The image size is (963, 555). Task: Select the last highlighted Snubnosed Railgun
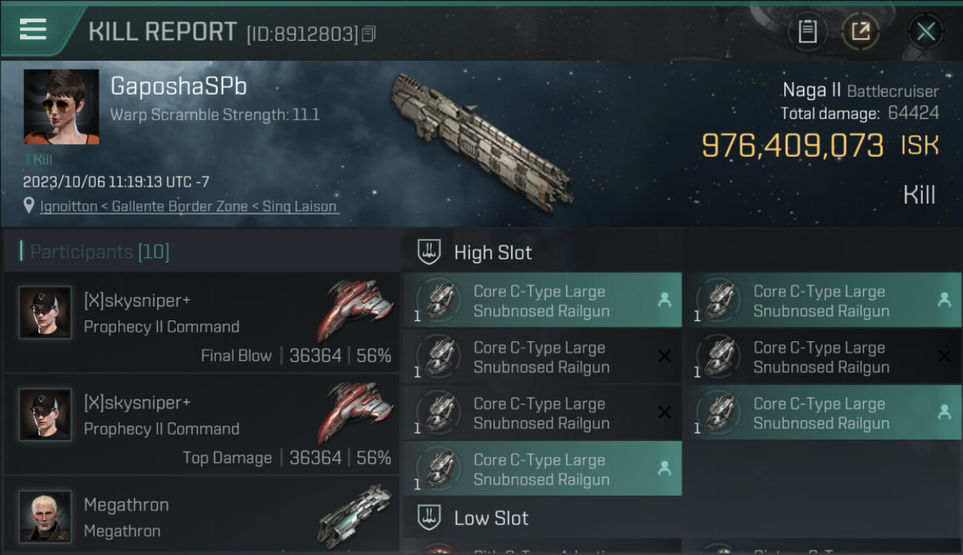542,469
